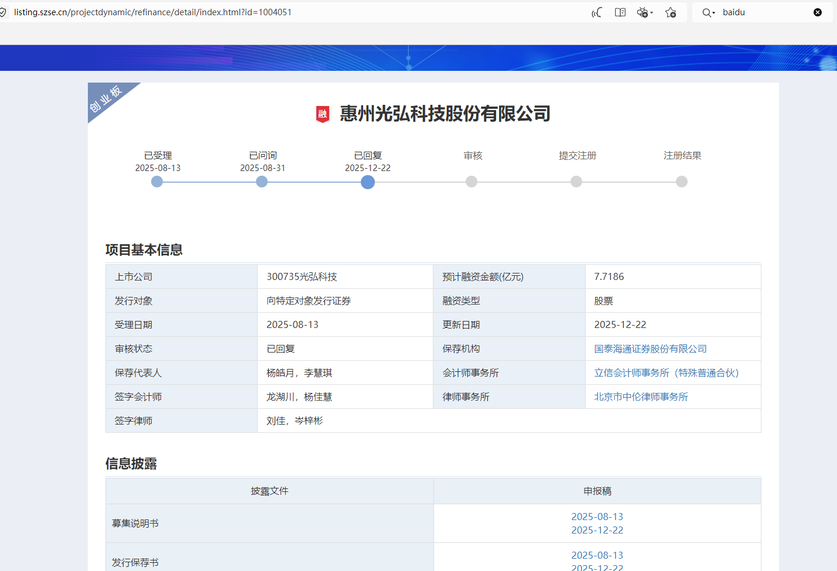
Task: Click the 注册结果 stage marker
Action: (x=682, y=182)
